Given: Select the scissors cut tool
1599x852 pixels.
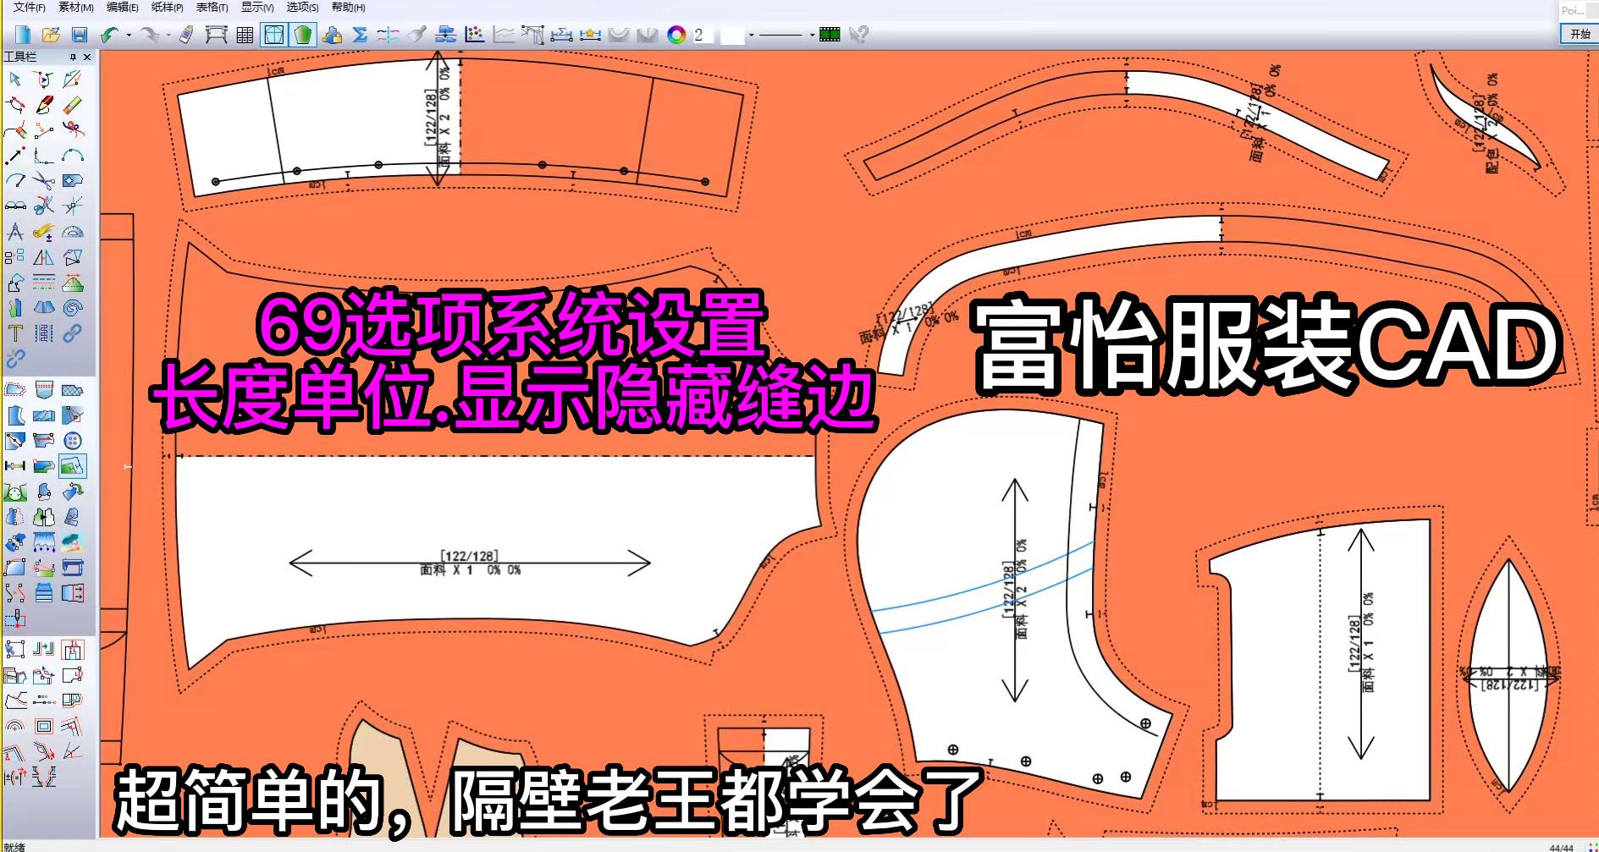Looking at the screenshot, I should 44,181.
